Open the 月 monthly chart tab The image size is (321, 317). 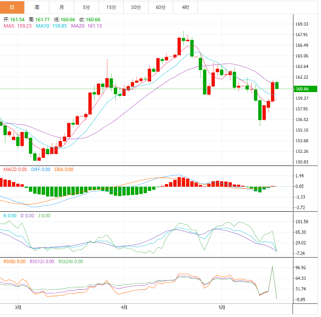pos(62,7)
